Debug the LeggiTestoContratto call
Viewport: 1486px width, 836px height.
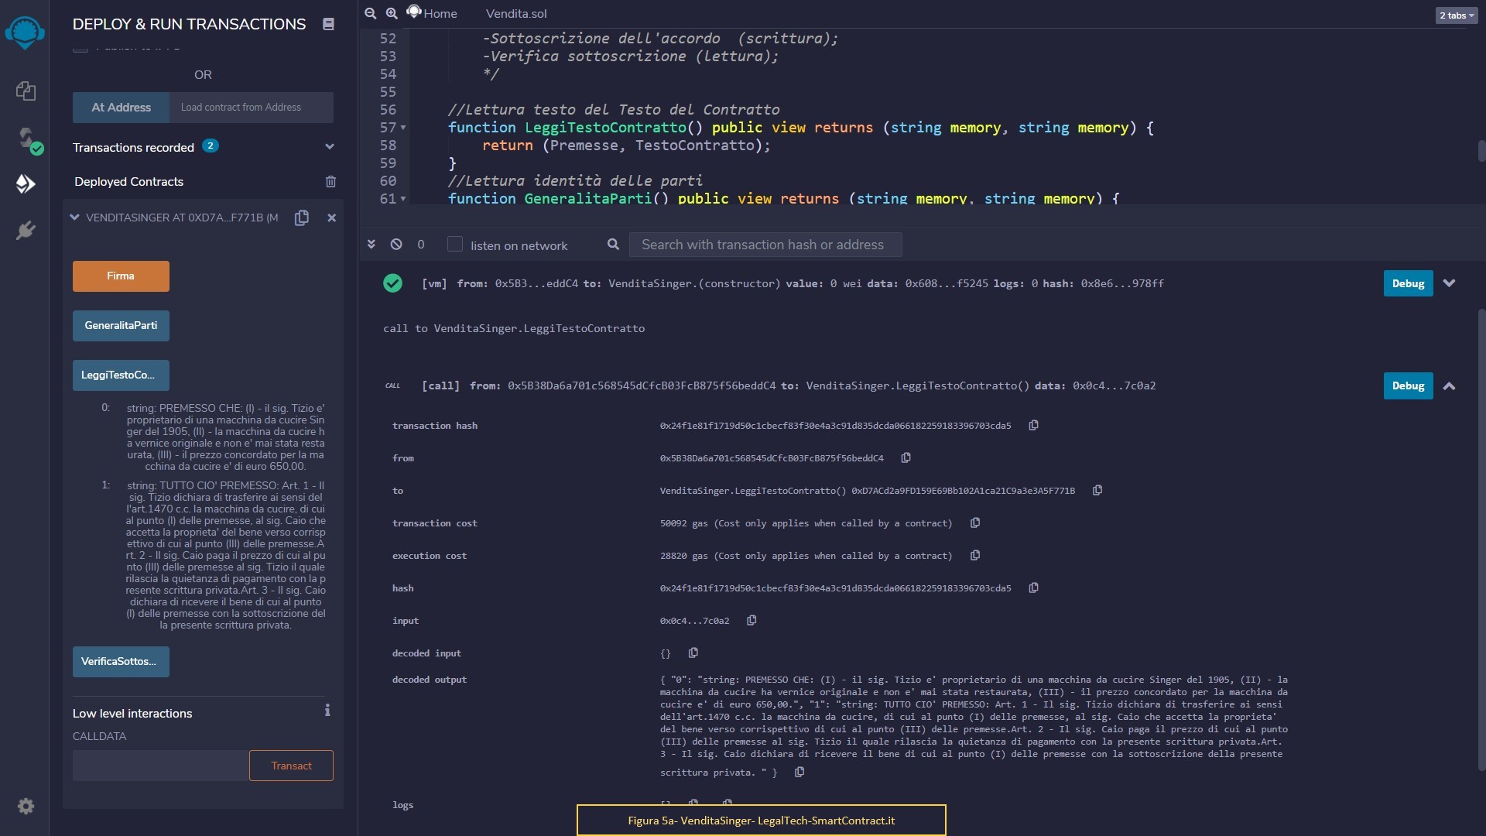1408,385
